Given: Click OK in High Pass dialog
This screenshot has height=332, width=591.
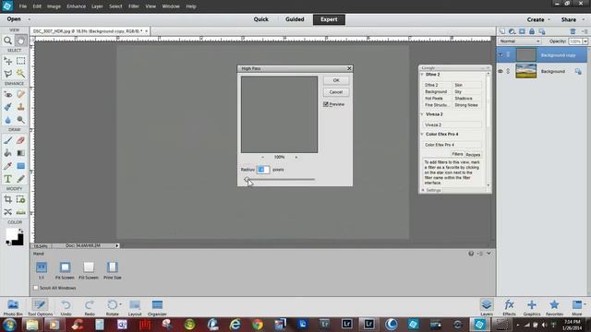Looking at the screenshot, I should click(336, 80).
